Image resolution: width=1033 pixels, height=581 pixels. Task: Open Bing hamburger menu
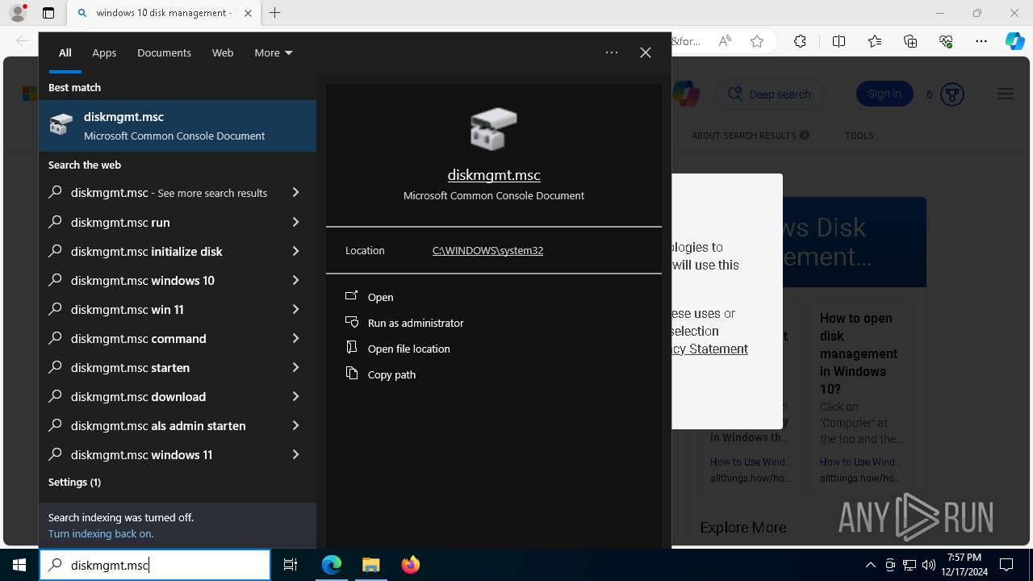[1006, 94]
